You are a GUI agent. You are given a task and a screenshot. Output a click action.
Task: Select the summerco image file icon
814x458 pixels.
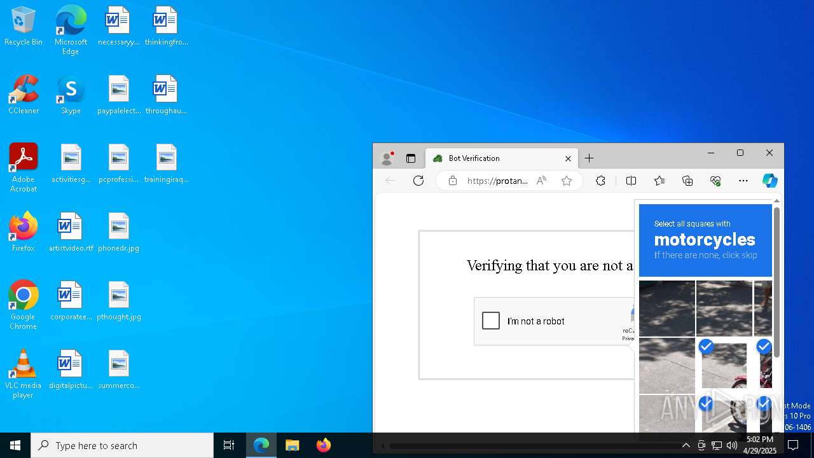point(118,370)
